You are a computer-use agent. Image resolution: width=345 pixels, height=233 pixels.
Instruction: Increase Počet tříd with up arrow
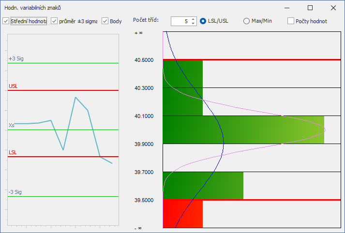[x=193, y=19]
